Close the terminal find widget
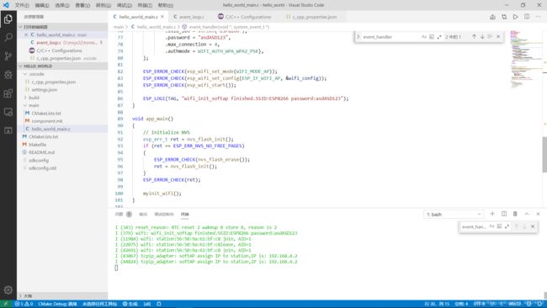 533,226
